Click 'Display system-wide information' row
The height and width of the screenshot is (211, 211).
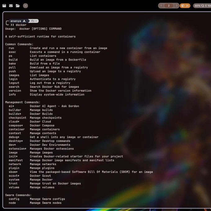click(47, 95)
